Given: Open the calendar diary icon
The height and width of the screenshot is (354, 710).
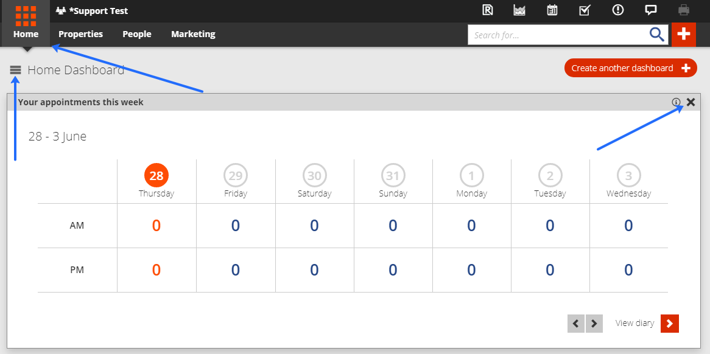Looking at the screenshot, I should pos(552,10).
